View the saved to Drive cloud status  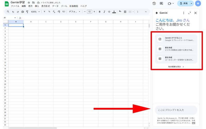point(38,3)
